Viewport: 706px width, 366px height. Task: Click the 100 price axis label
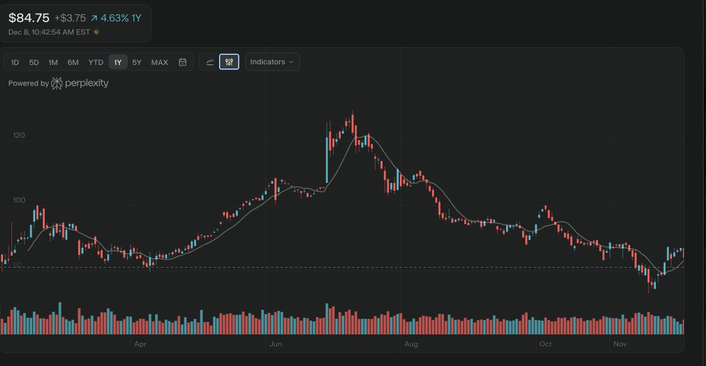click(x=19, y=200)
